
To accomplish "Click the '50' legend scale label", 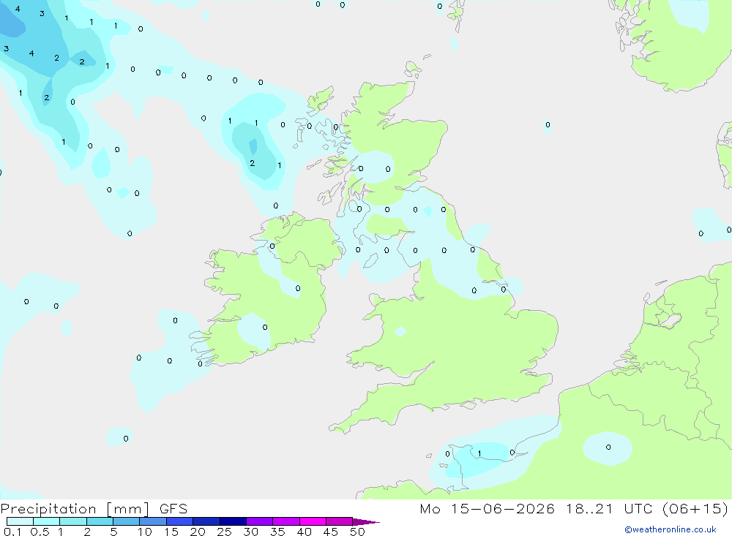I will (x=357, y=532).
